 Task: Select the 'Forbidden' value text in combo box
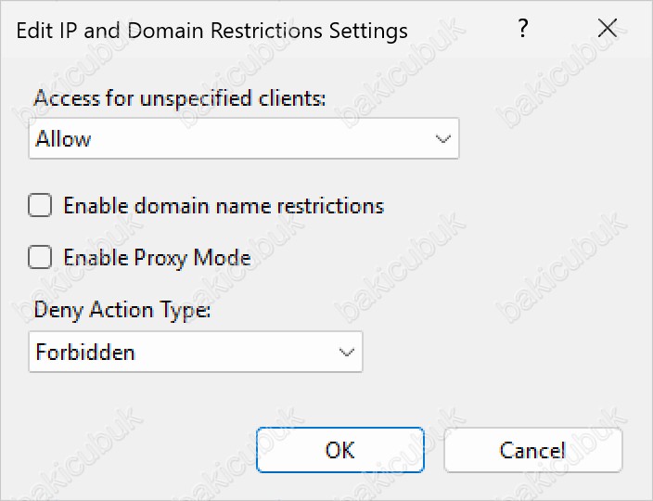(x=85, y=353)
